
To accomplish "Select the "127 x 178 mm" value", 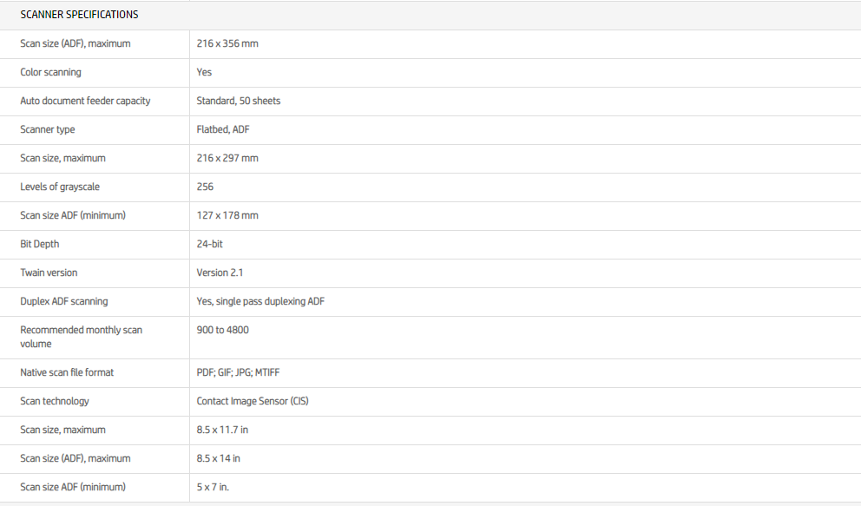I will click(227, 215).
